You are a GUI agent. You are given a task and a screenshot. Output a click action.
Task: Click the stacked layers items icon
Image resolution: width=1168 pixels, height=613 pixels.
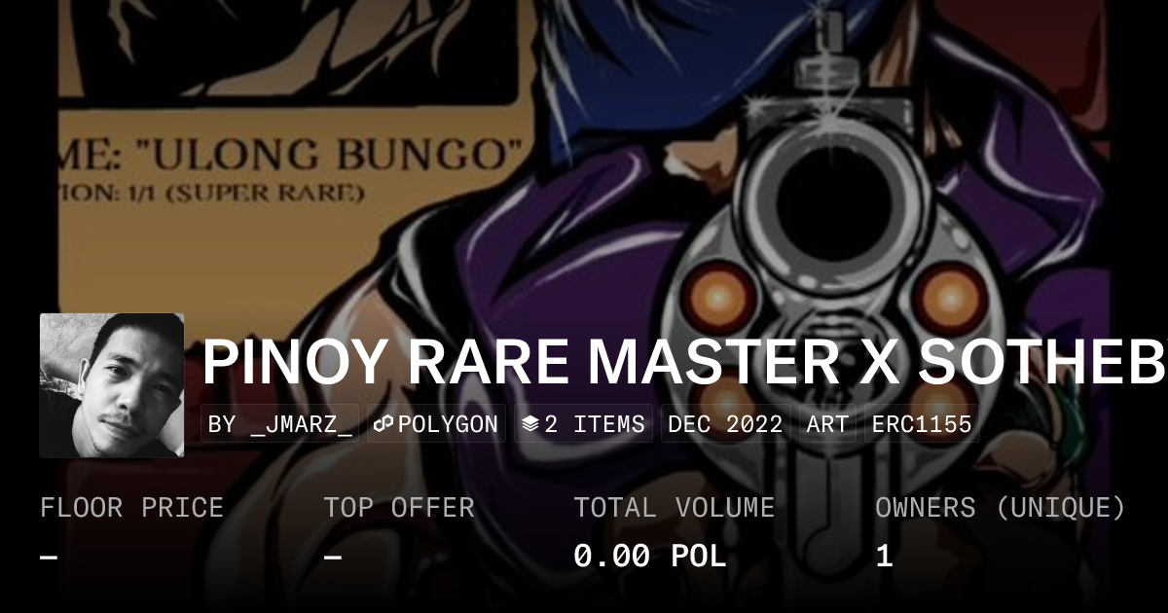point(530,424)
